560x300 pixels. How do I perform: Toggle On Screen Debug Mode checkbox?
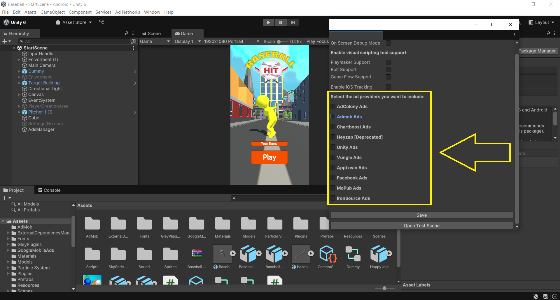click(388, 43)
